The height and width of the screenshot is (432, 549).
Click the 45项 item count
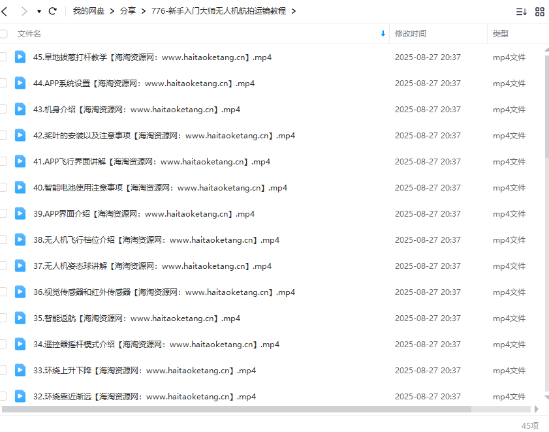(530, 425)
